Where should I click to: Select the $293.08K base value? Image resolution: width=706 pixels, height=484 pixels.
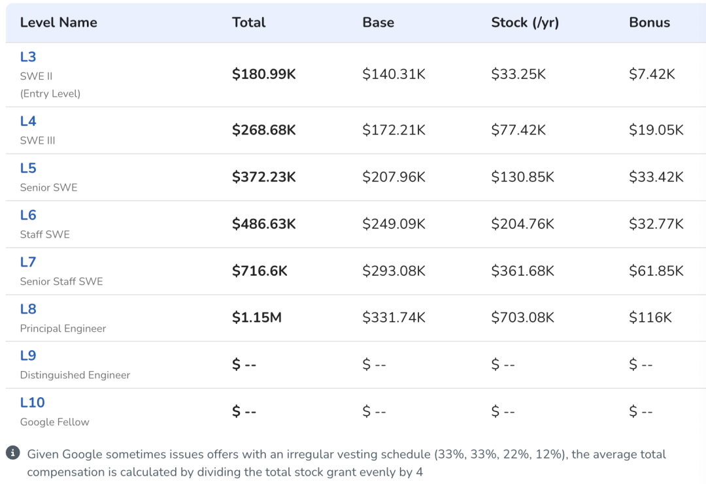click(394, 271)
